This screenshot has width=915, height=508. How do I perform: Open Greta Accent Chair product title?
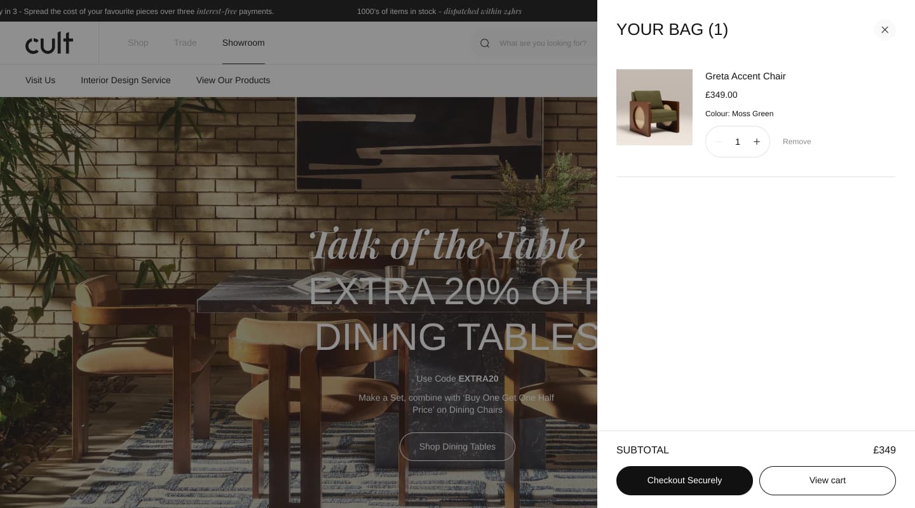click(745, 76)
